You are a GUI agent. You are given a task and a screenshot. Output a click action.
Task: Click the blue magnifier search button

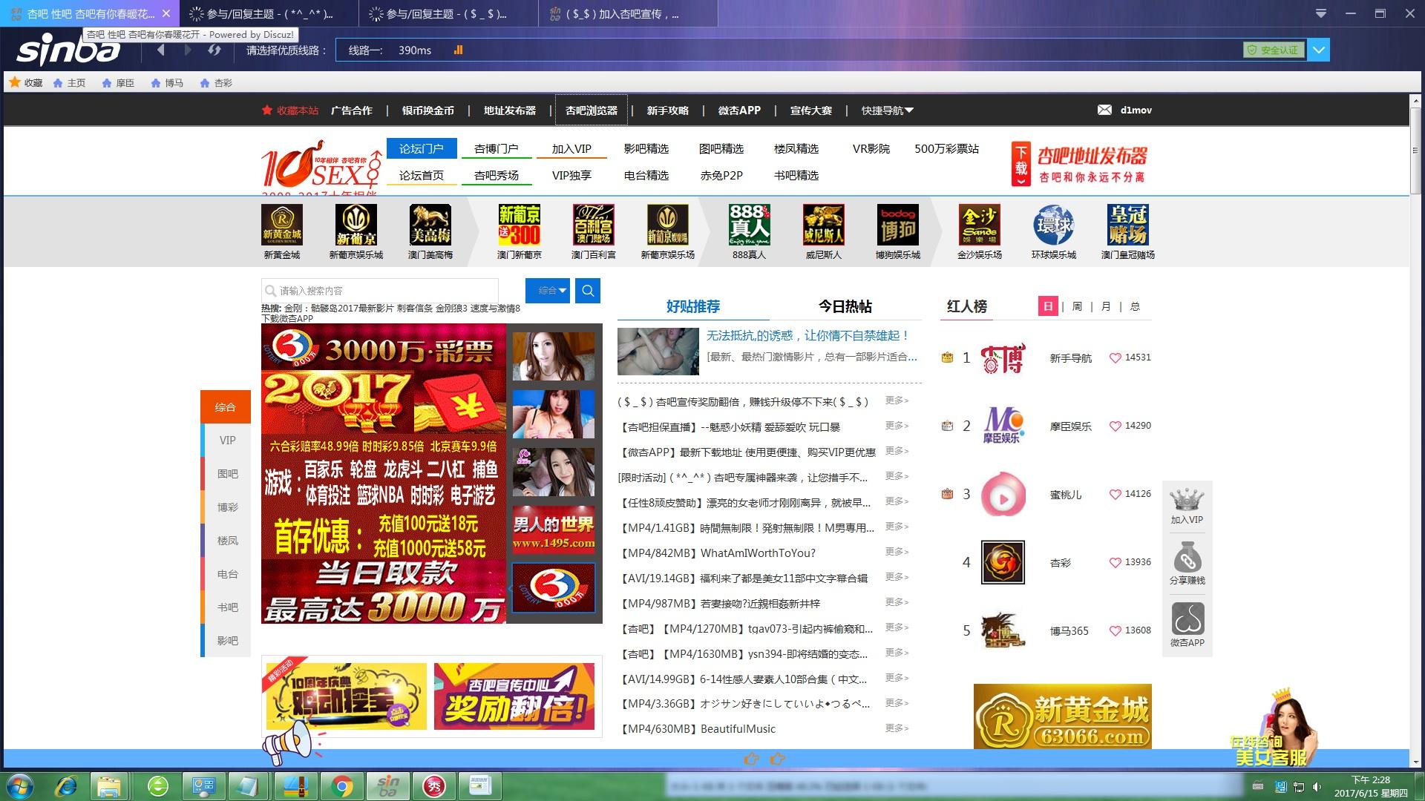(588, 291)
